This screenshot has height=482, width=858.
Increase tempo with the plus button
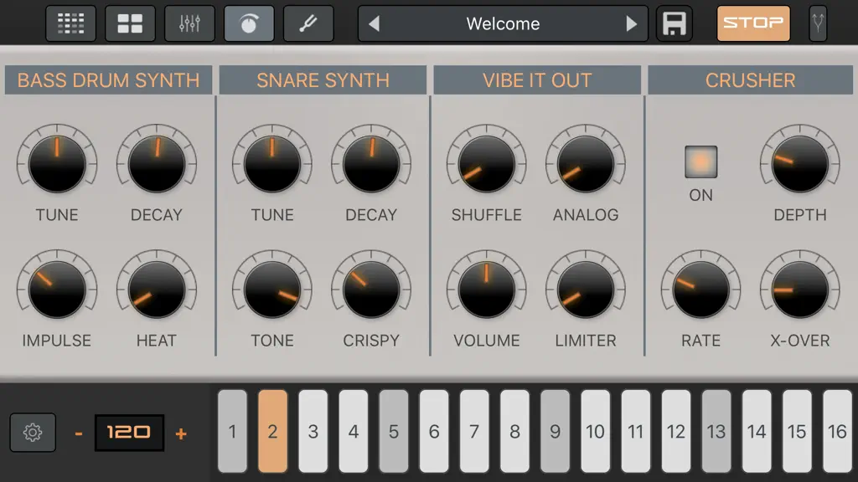click(x=181, y=434)
